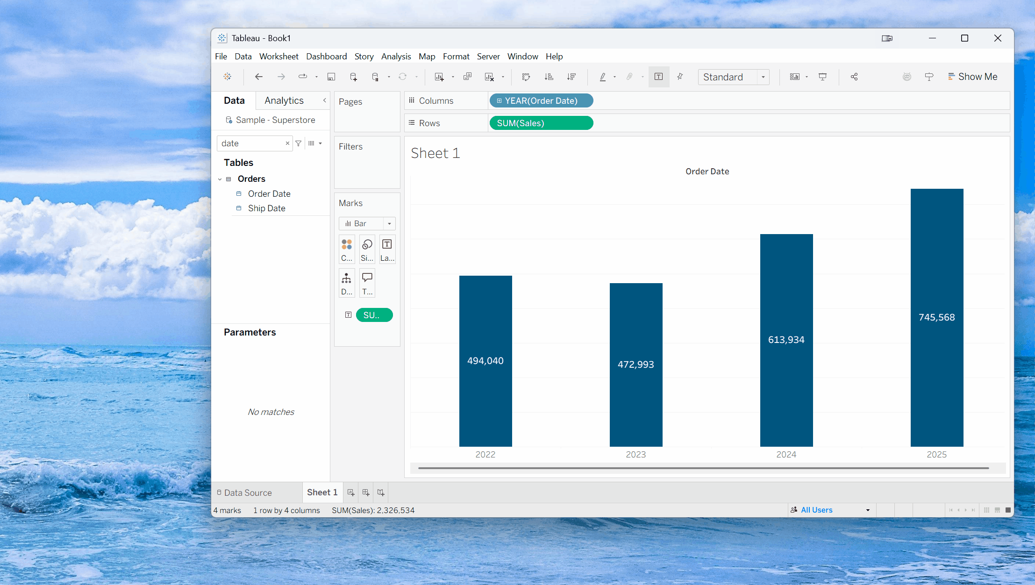The height and width of the screenshot is (585, 1035).
Task: Click the Share workbook icon
Action: point(854,77)
